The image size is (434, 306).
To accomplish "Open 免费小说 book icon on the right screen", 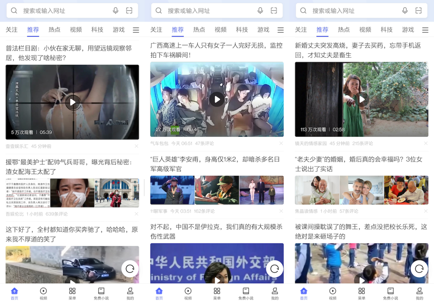I will (391, 291).
